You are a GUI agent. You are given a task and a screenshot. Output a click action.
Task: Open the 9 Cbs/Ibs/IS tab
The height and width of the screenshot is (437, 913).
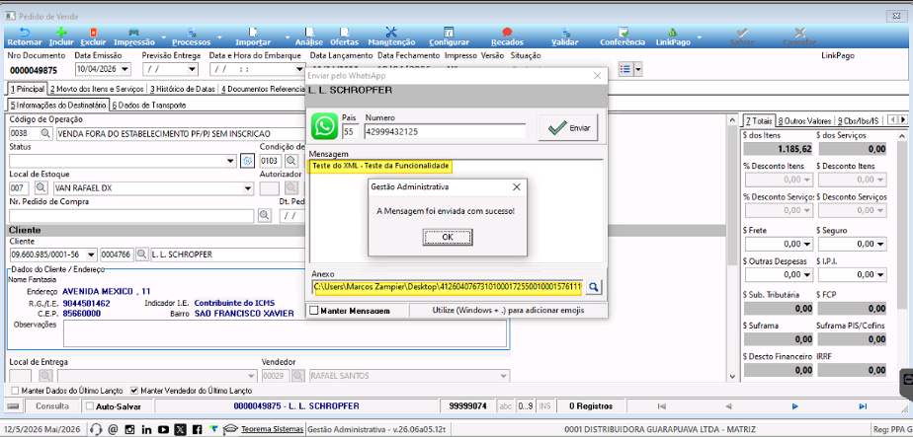tap(859, 121)
